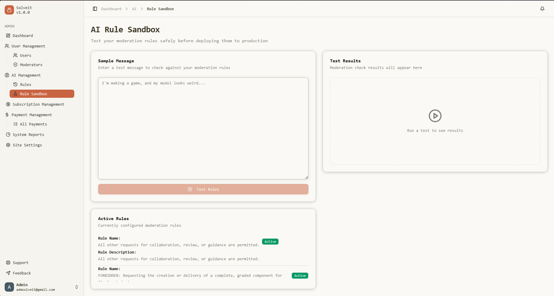Click the Solveit app logo icon
This screenshot has height=296, width=554.
9,10
